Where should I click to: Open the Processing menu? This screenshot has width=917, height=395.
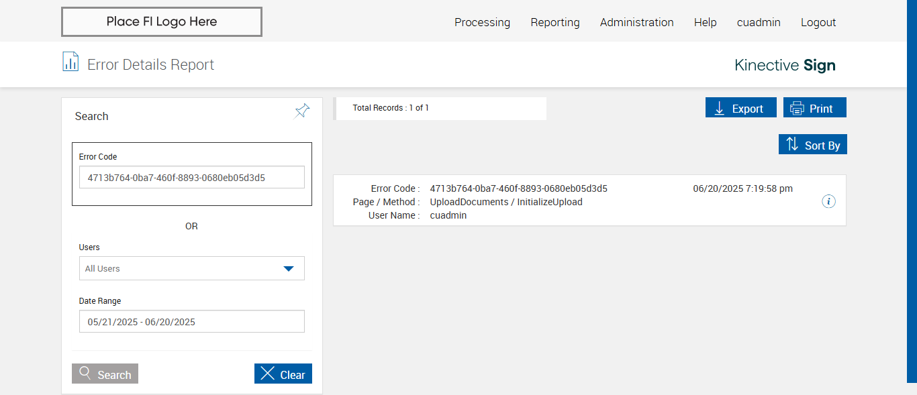pos(482,22)
